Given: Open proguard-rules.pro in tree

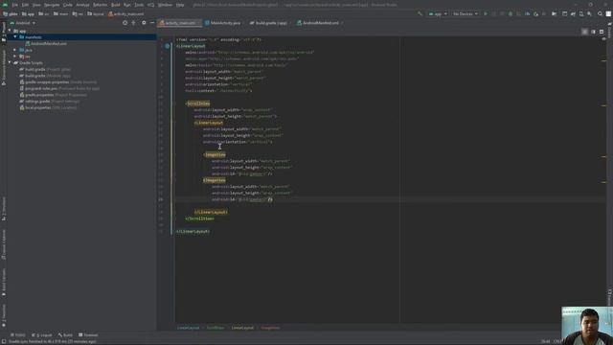Looking at the screenshot, I should pyautogui.click(x=59, y=88).
